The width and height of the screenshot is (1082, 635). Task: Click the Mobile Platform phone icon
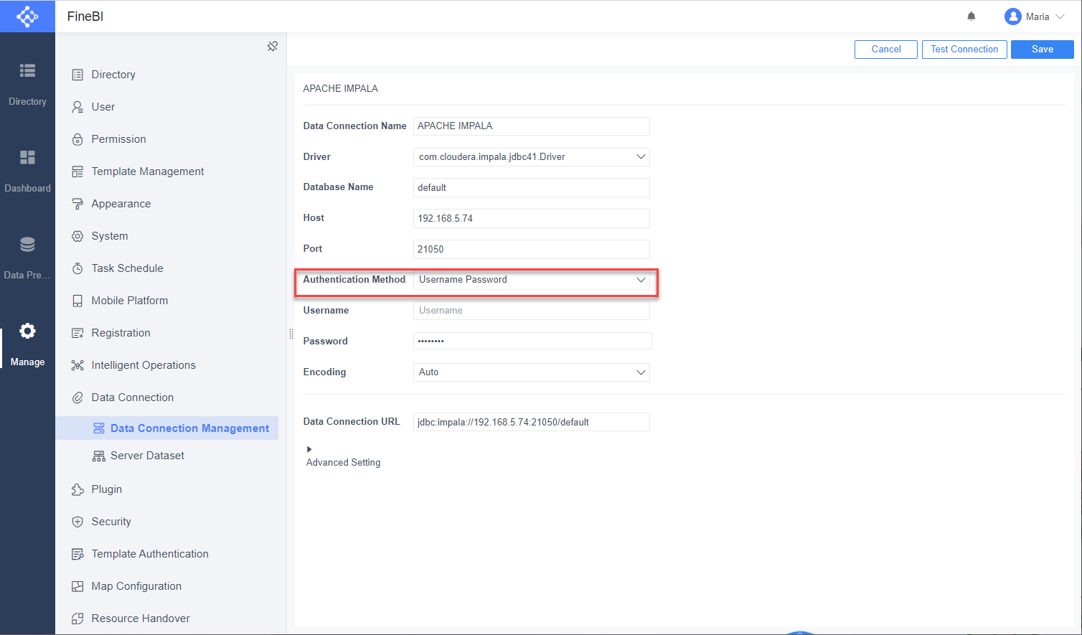77,301
